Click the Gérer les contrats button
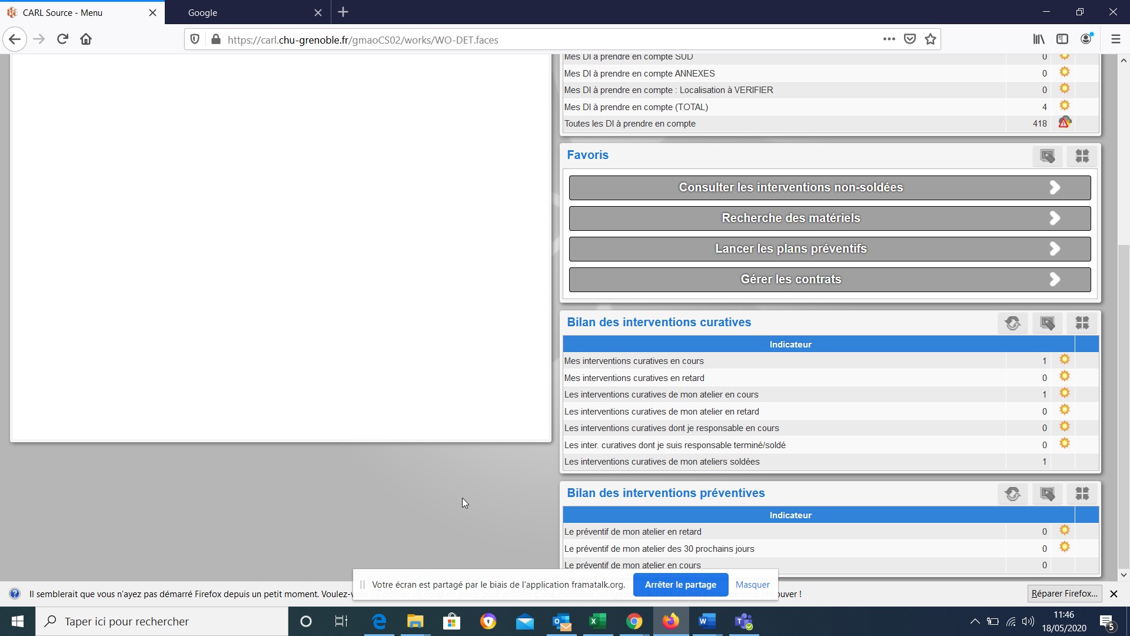Viewport: 1130px width, 636px height. (790, 279)
